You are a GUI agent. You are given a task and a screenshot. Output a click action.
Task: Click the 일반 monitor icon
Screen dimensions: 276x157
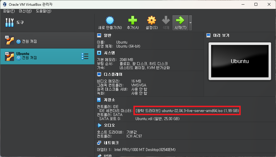99,35
